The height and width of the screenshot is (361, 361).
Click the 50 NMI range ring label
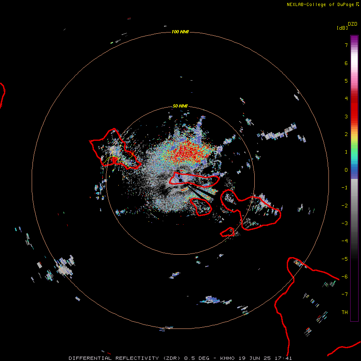pyautogui.click(x=180, y=106)
